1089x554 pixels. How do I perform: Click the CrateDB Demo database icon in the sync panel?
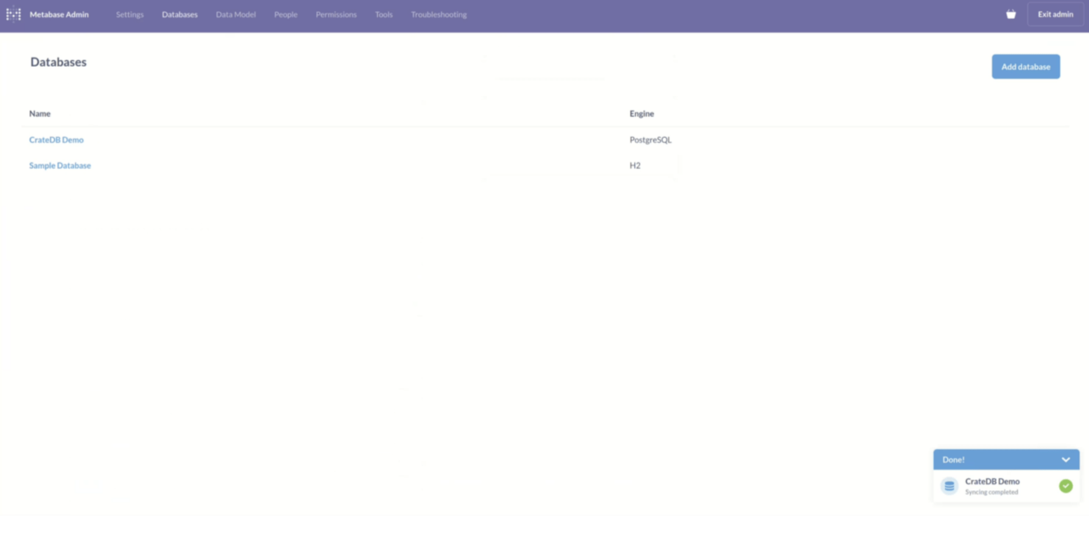coord(949,486)
